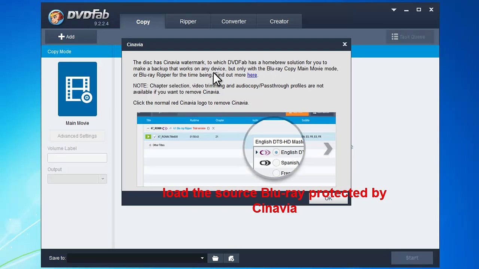The width and height of the screenshot is (479, 269).
Task: Minimize the DVDFab window
Action: click(x=406, y=10)
